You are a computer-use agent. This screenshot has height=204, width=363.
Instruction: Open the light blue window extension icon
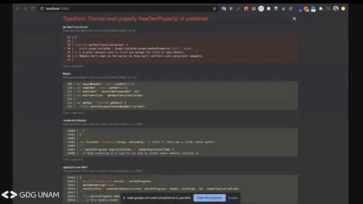pyautogui.click(x=314, y=9)
